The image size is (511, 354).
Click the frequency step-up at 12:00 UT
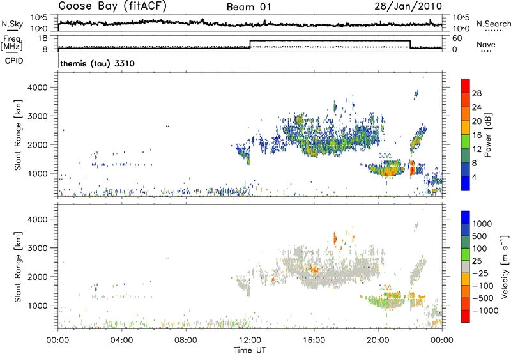(250, 44)
